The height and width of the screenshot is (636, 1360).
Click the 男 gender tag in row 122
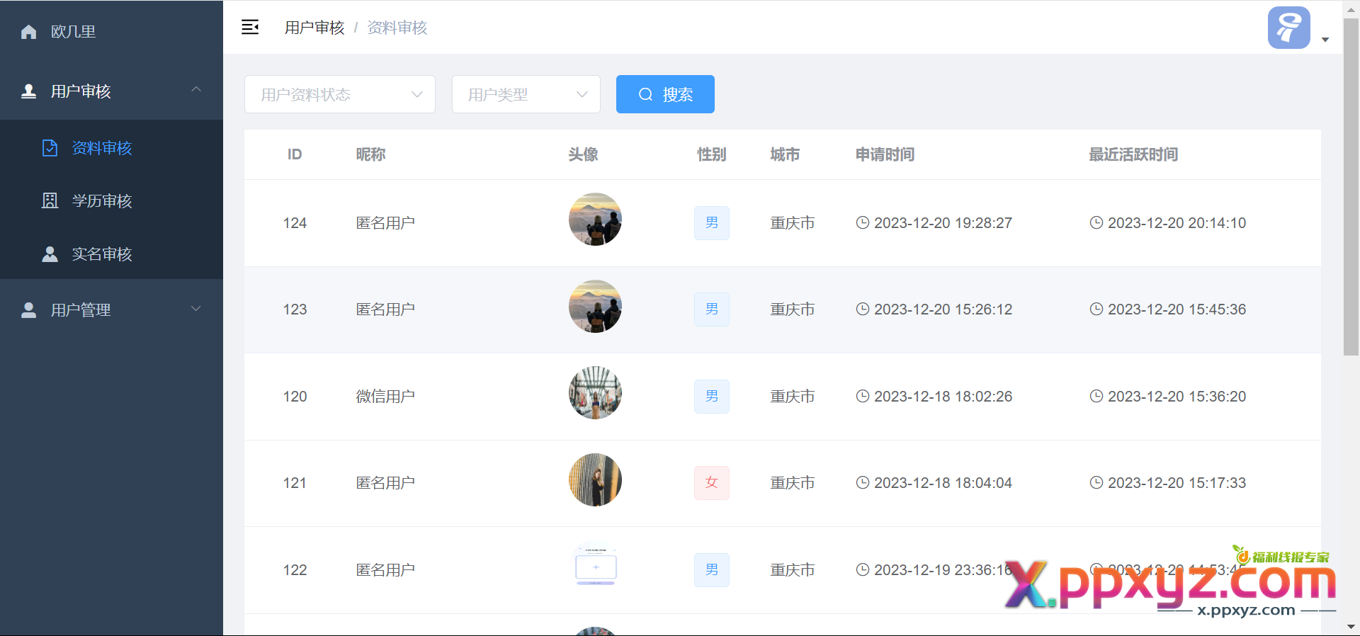(712, 570)
